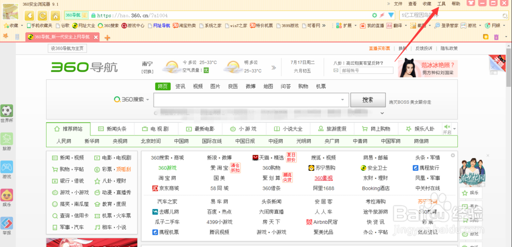Screen dimensions: 512x247
Task: Go back with the browser Back button
Action: pos(29,15)
